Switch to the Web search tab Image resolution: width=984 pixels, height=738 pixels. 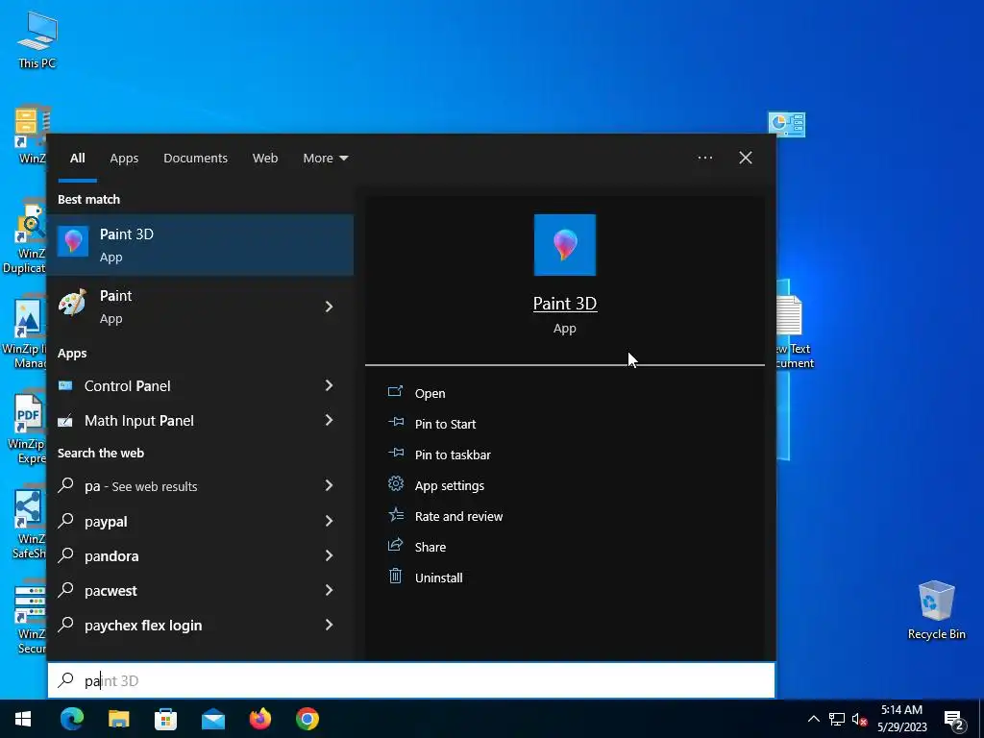point(265,159)
